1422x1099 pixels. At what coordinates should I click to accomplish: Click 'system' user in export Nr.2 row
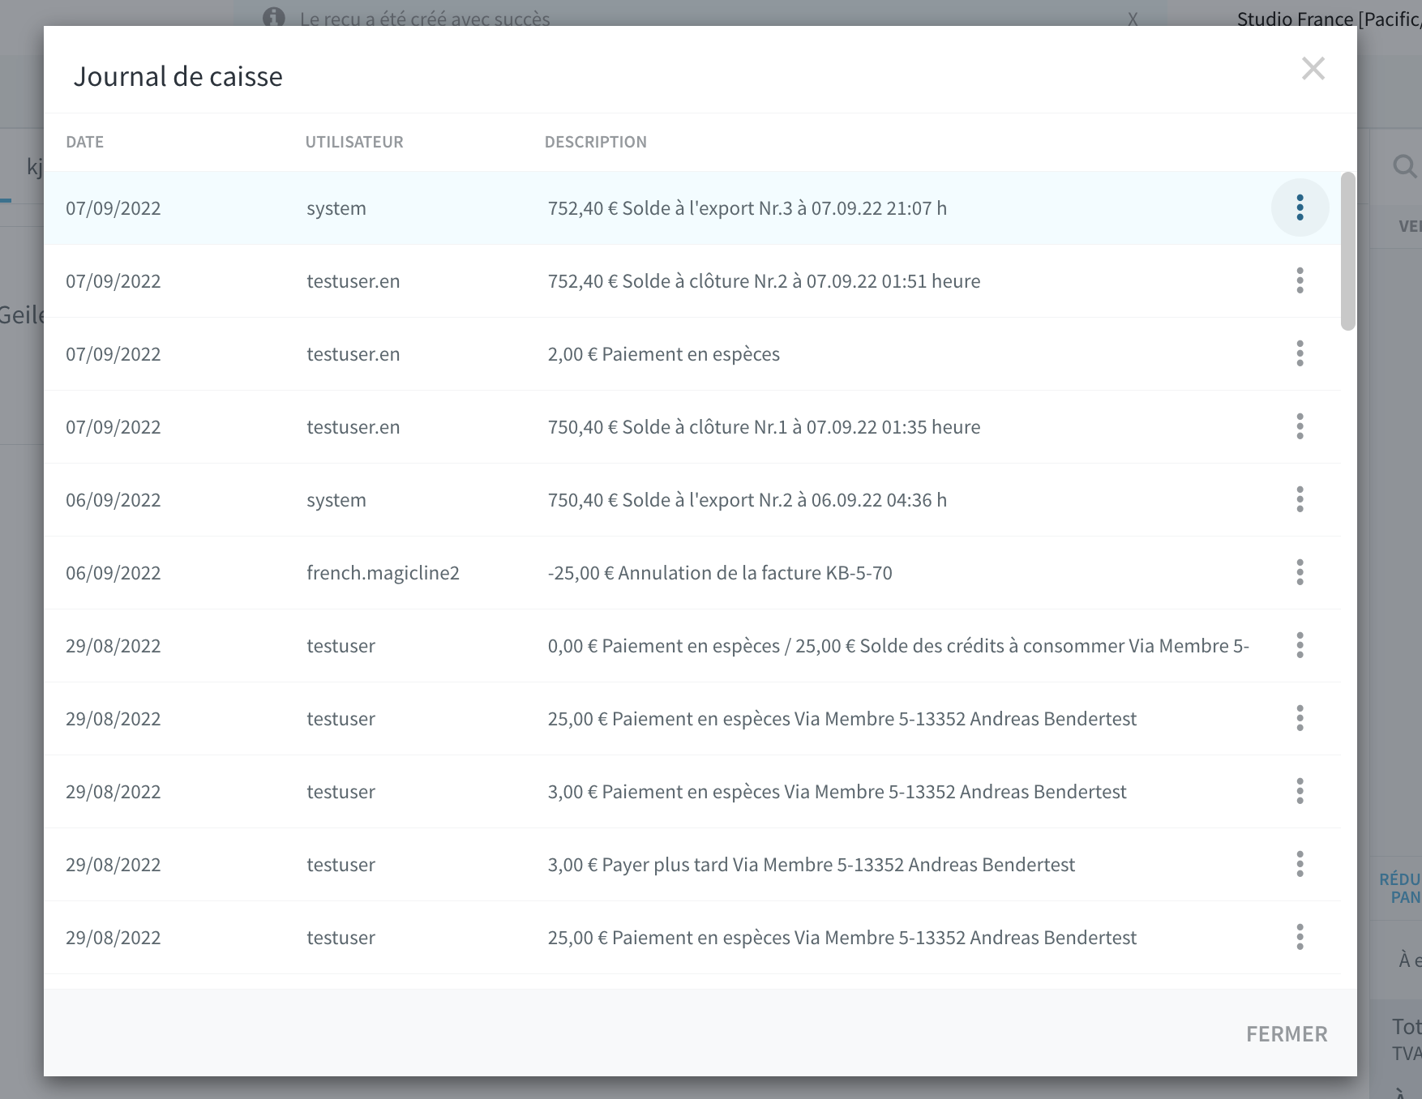tap(336, 500)
